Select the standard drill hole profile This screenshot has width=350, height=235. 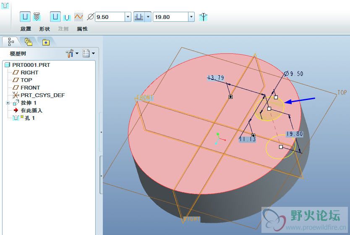[67, 17]
